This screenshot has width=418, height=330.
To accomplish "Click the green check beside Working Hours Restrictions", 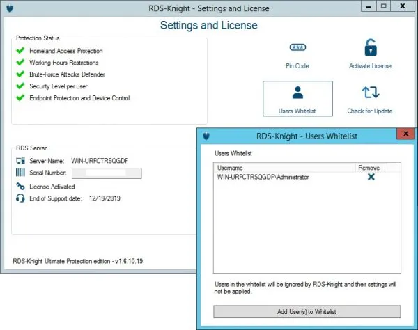I will (20, 63).
